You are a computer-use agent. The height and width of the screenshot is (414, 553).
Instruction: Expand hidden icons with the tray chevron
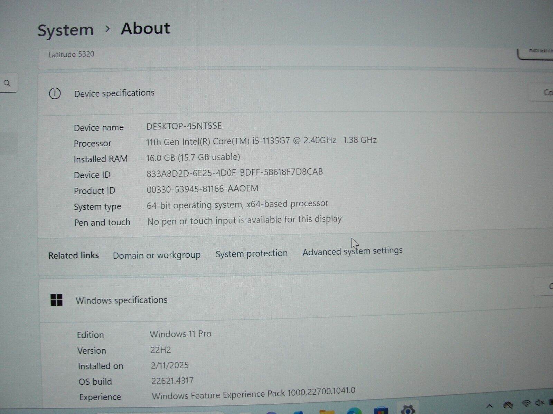pyautogui.click(x=490, y=405)
